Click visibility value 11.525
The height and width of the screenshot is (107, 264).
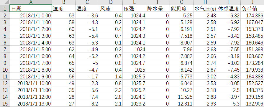(x=181, y=97)
